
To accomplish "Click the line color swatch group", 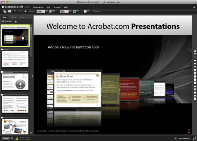I will (64, 12).
